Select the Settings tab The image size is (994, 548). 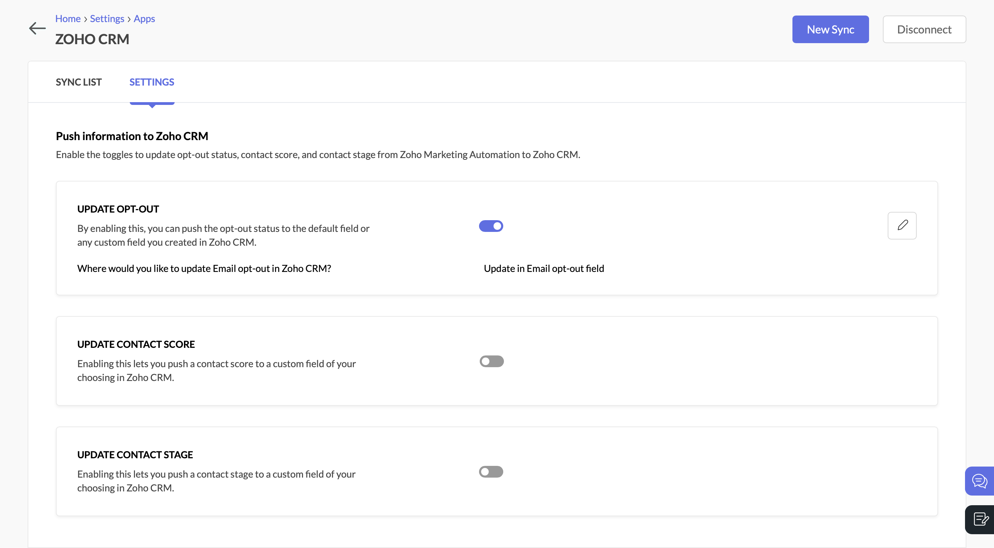point(152,82)
